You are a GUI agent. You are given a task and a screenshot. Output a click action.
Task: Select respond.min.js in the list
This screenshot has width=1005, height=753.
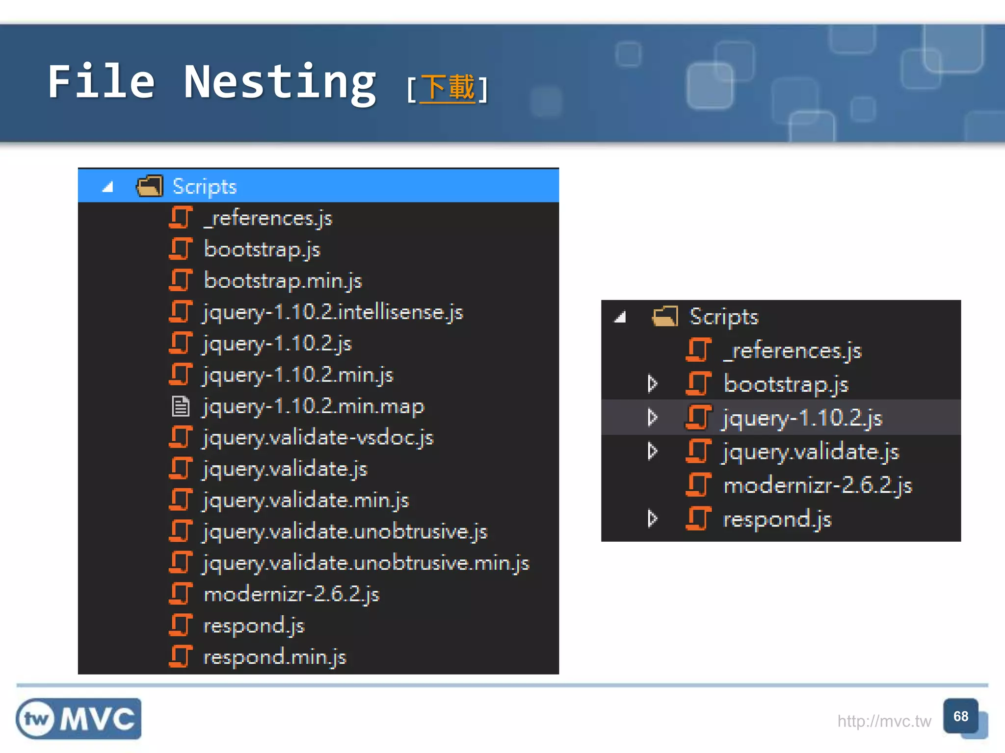pos(275,658)
